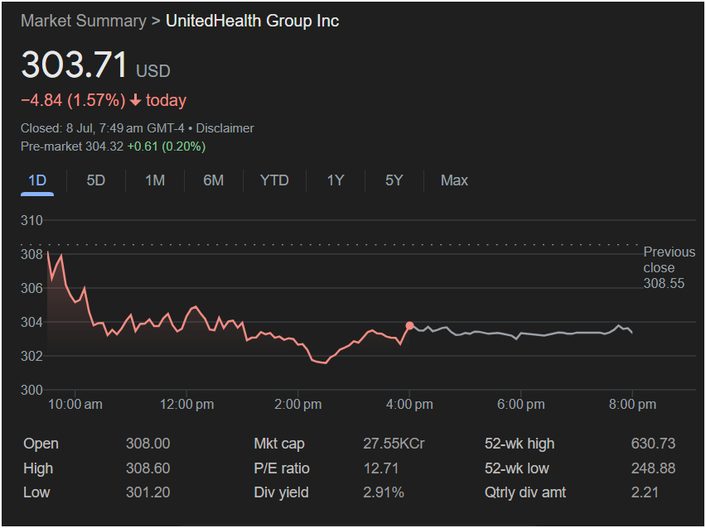Click the Mkt cap value 27.55KCr
Screen dimensions: 706x528
(394, 444)
